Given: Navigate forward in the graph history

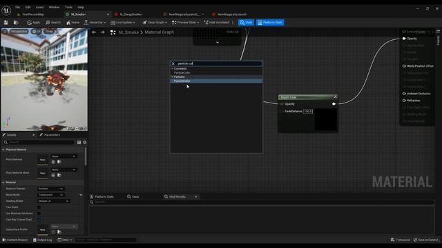Looking at the screenshot, I should (x=103, y=32).
